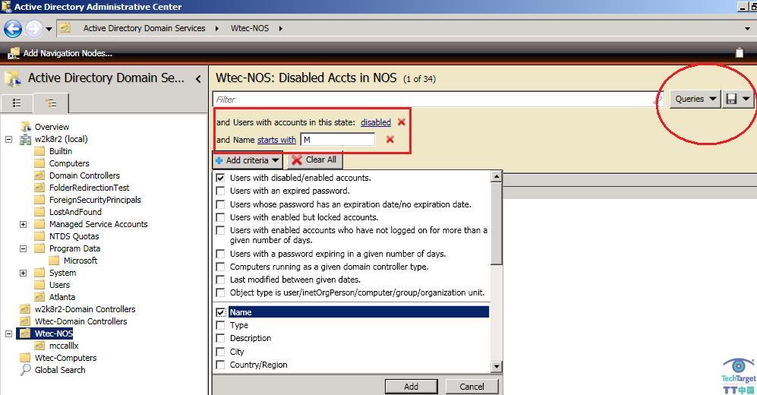Open Wtec-Computers node
Screen dimensions: 757x395
(65, 358)
